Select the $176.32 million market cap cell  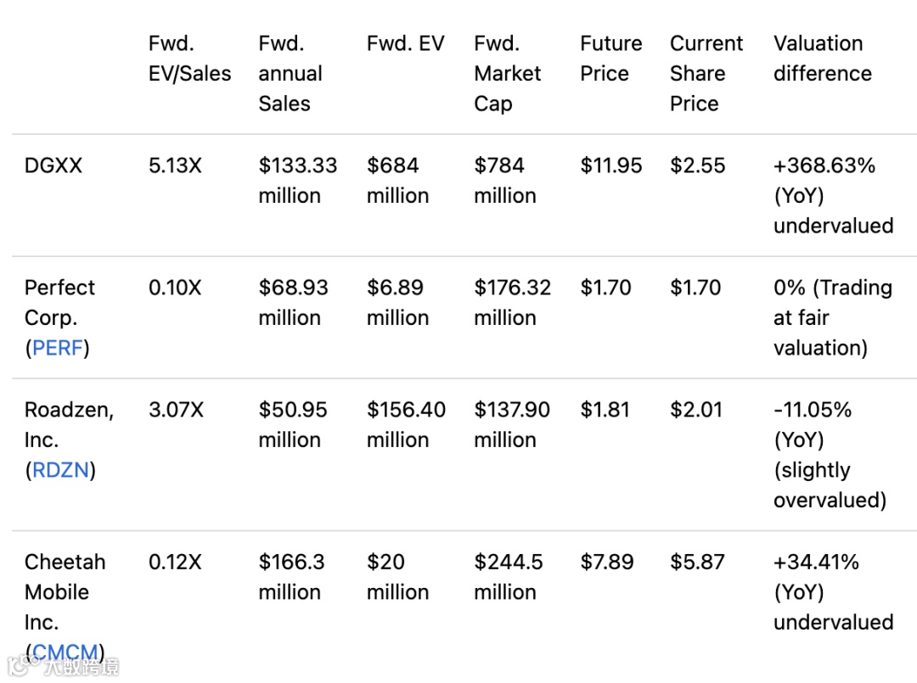(512, 303)
